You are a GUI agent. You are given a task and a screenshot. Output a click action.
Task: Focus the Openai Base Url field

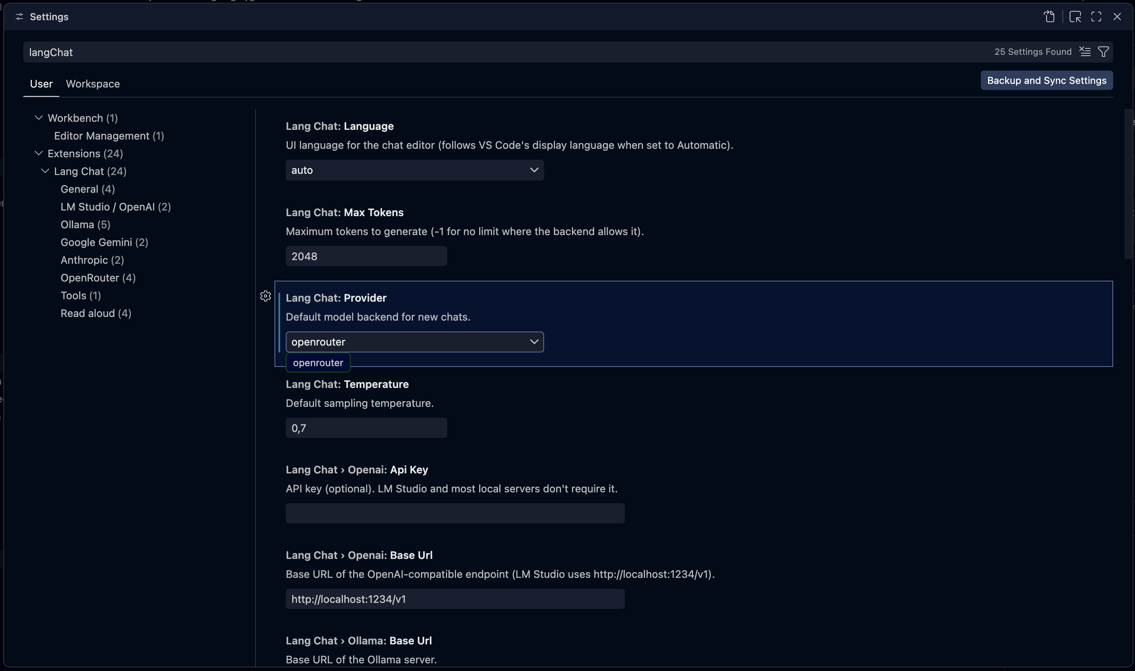455,599
